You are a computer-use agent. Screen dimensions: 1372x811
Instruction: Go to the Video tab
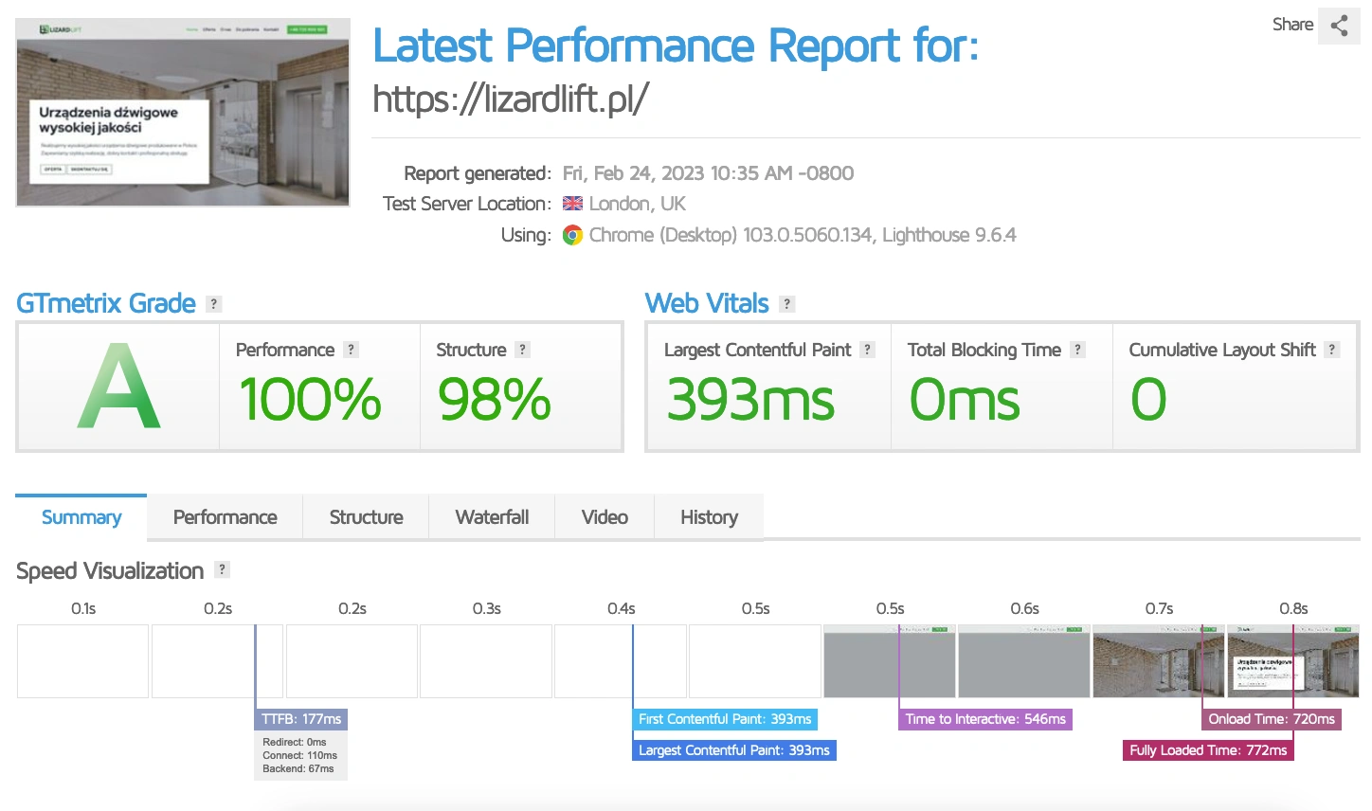click(605, 517)
